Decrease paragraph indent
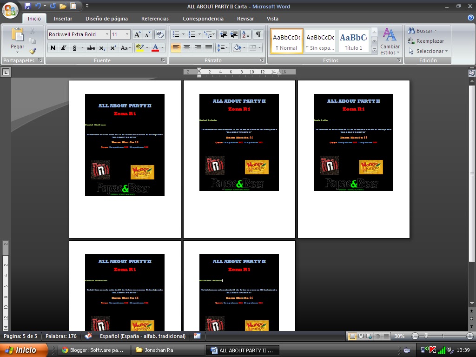The width and height of the screenshot is (476, 357). pos(224,34)
